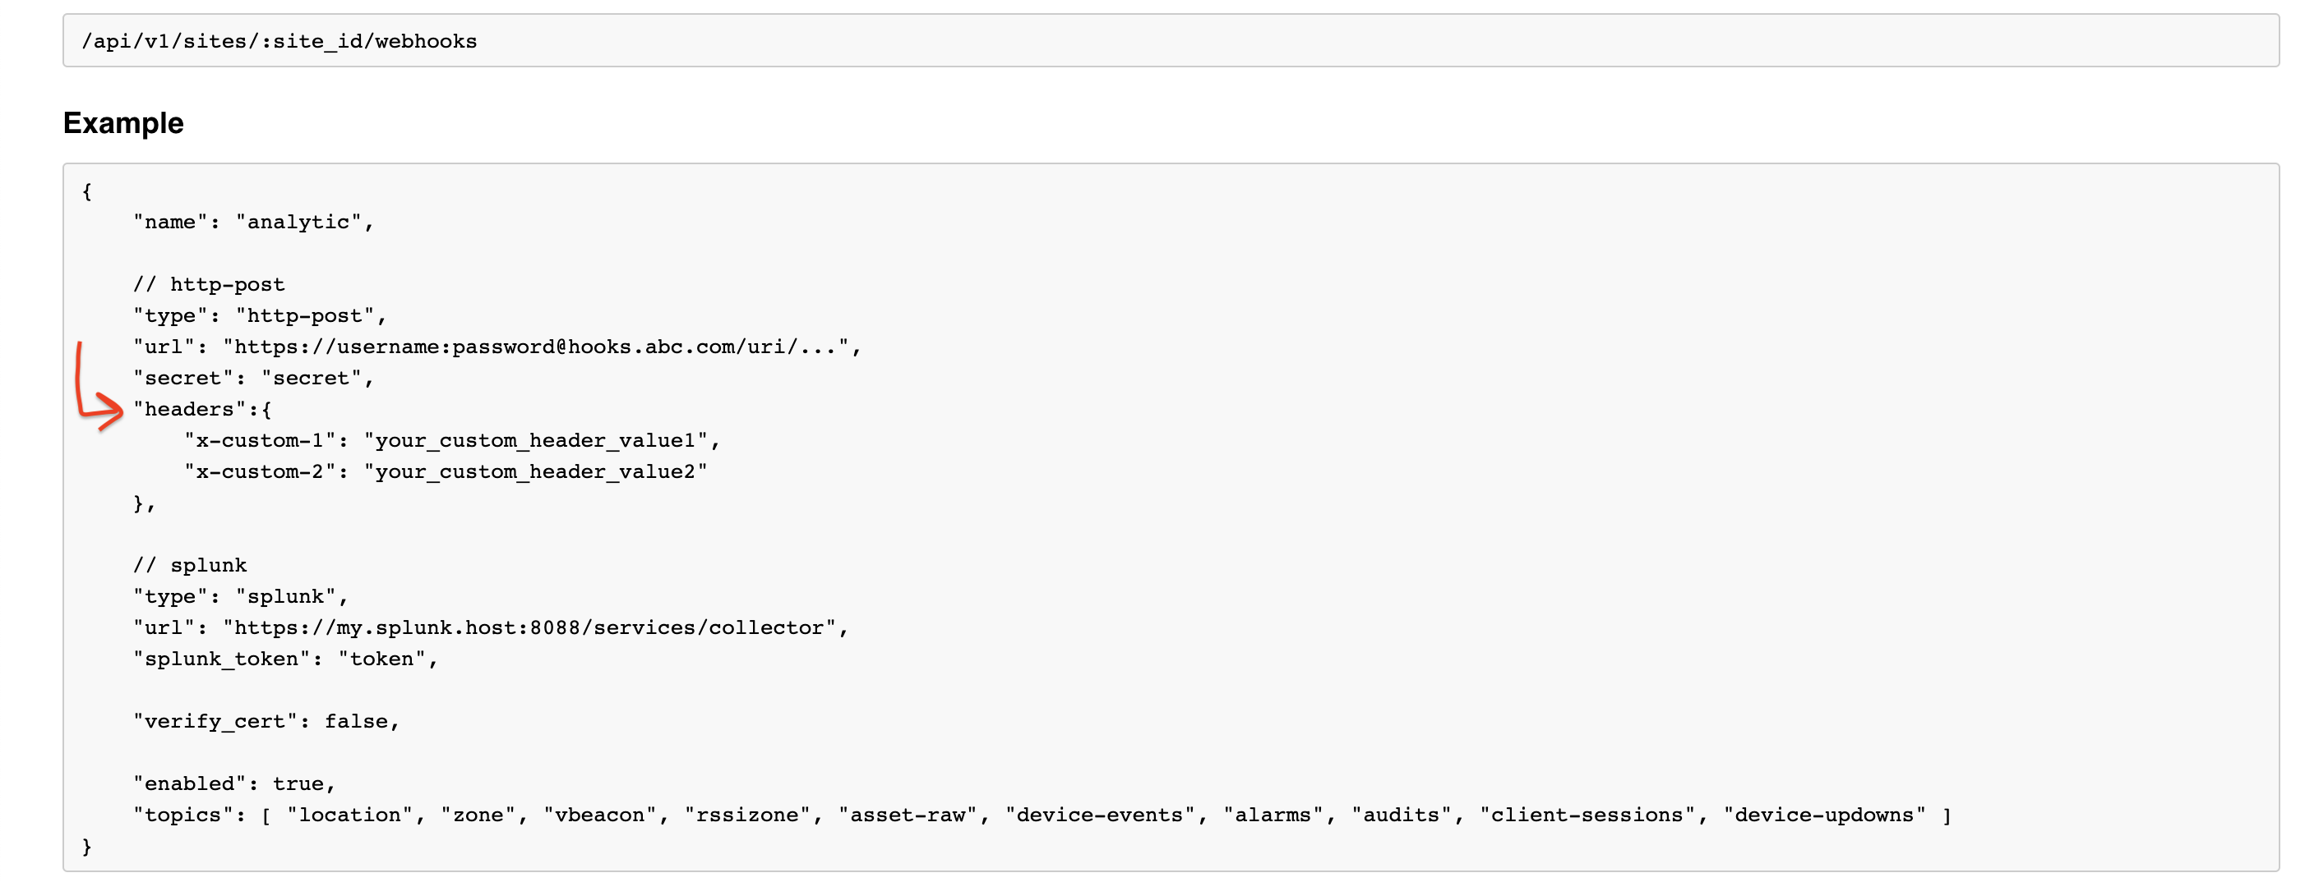Click the x-custom-1 header entry
This screenshot has width=2305, height=882.
(452, 440)
